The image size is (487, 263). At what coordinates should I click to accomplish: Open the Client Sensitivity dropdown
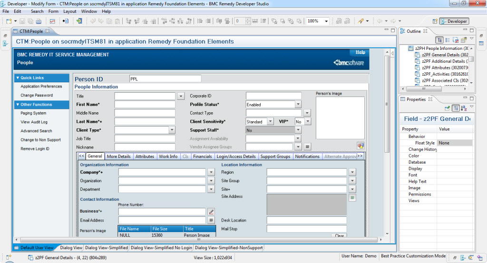click(x=271, y=121)
